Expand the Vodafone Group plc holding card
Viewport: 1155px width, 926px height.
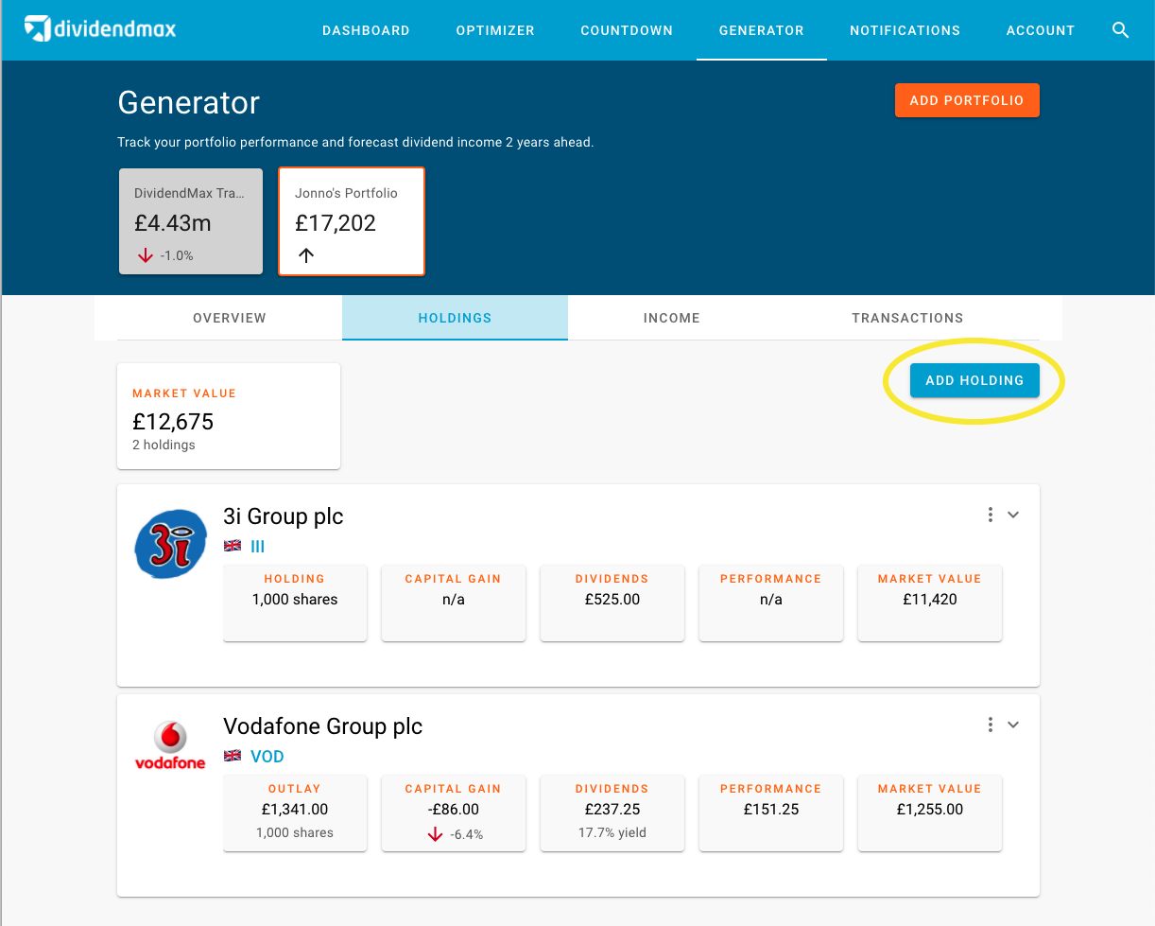(x=1013, y=725)
